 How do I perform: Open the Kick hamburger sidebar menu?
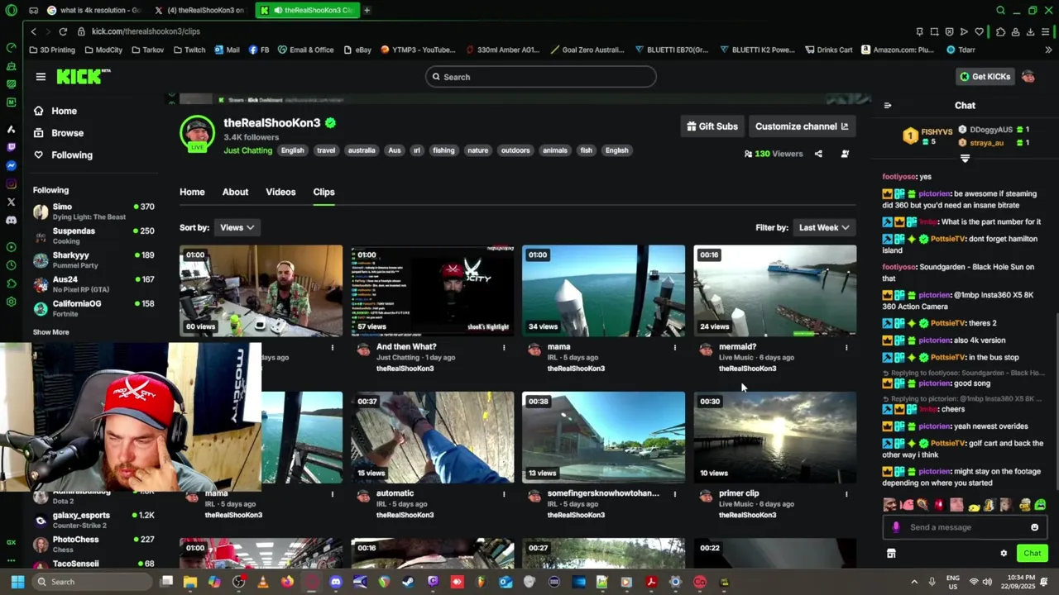point(41,77)
